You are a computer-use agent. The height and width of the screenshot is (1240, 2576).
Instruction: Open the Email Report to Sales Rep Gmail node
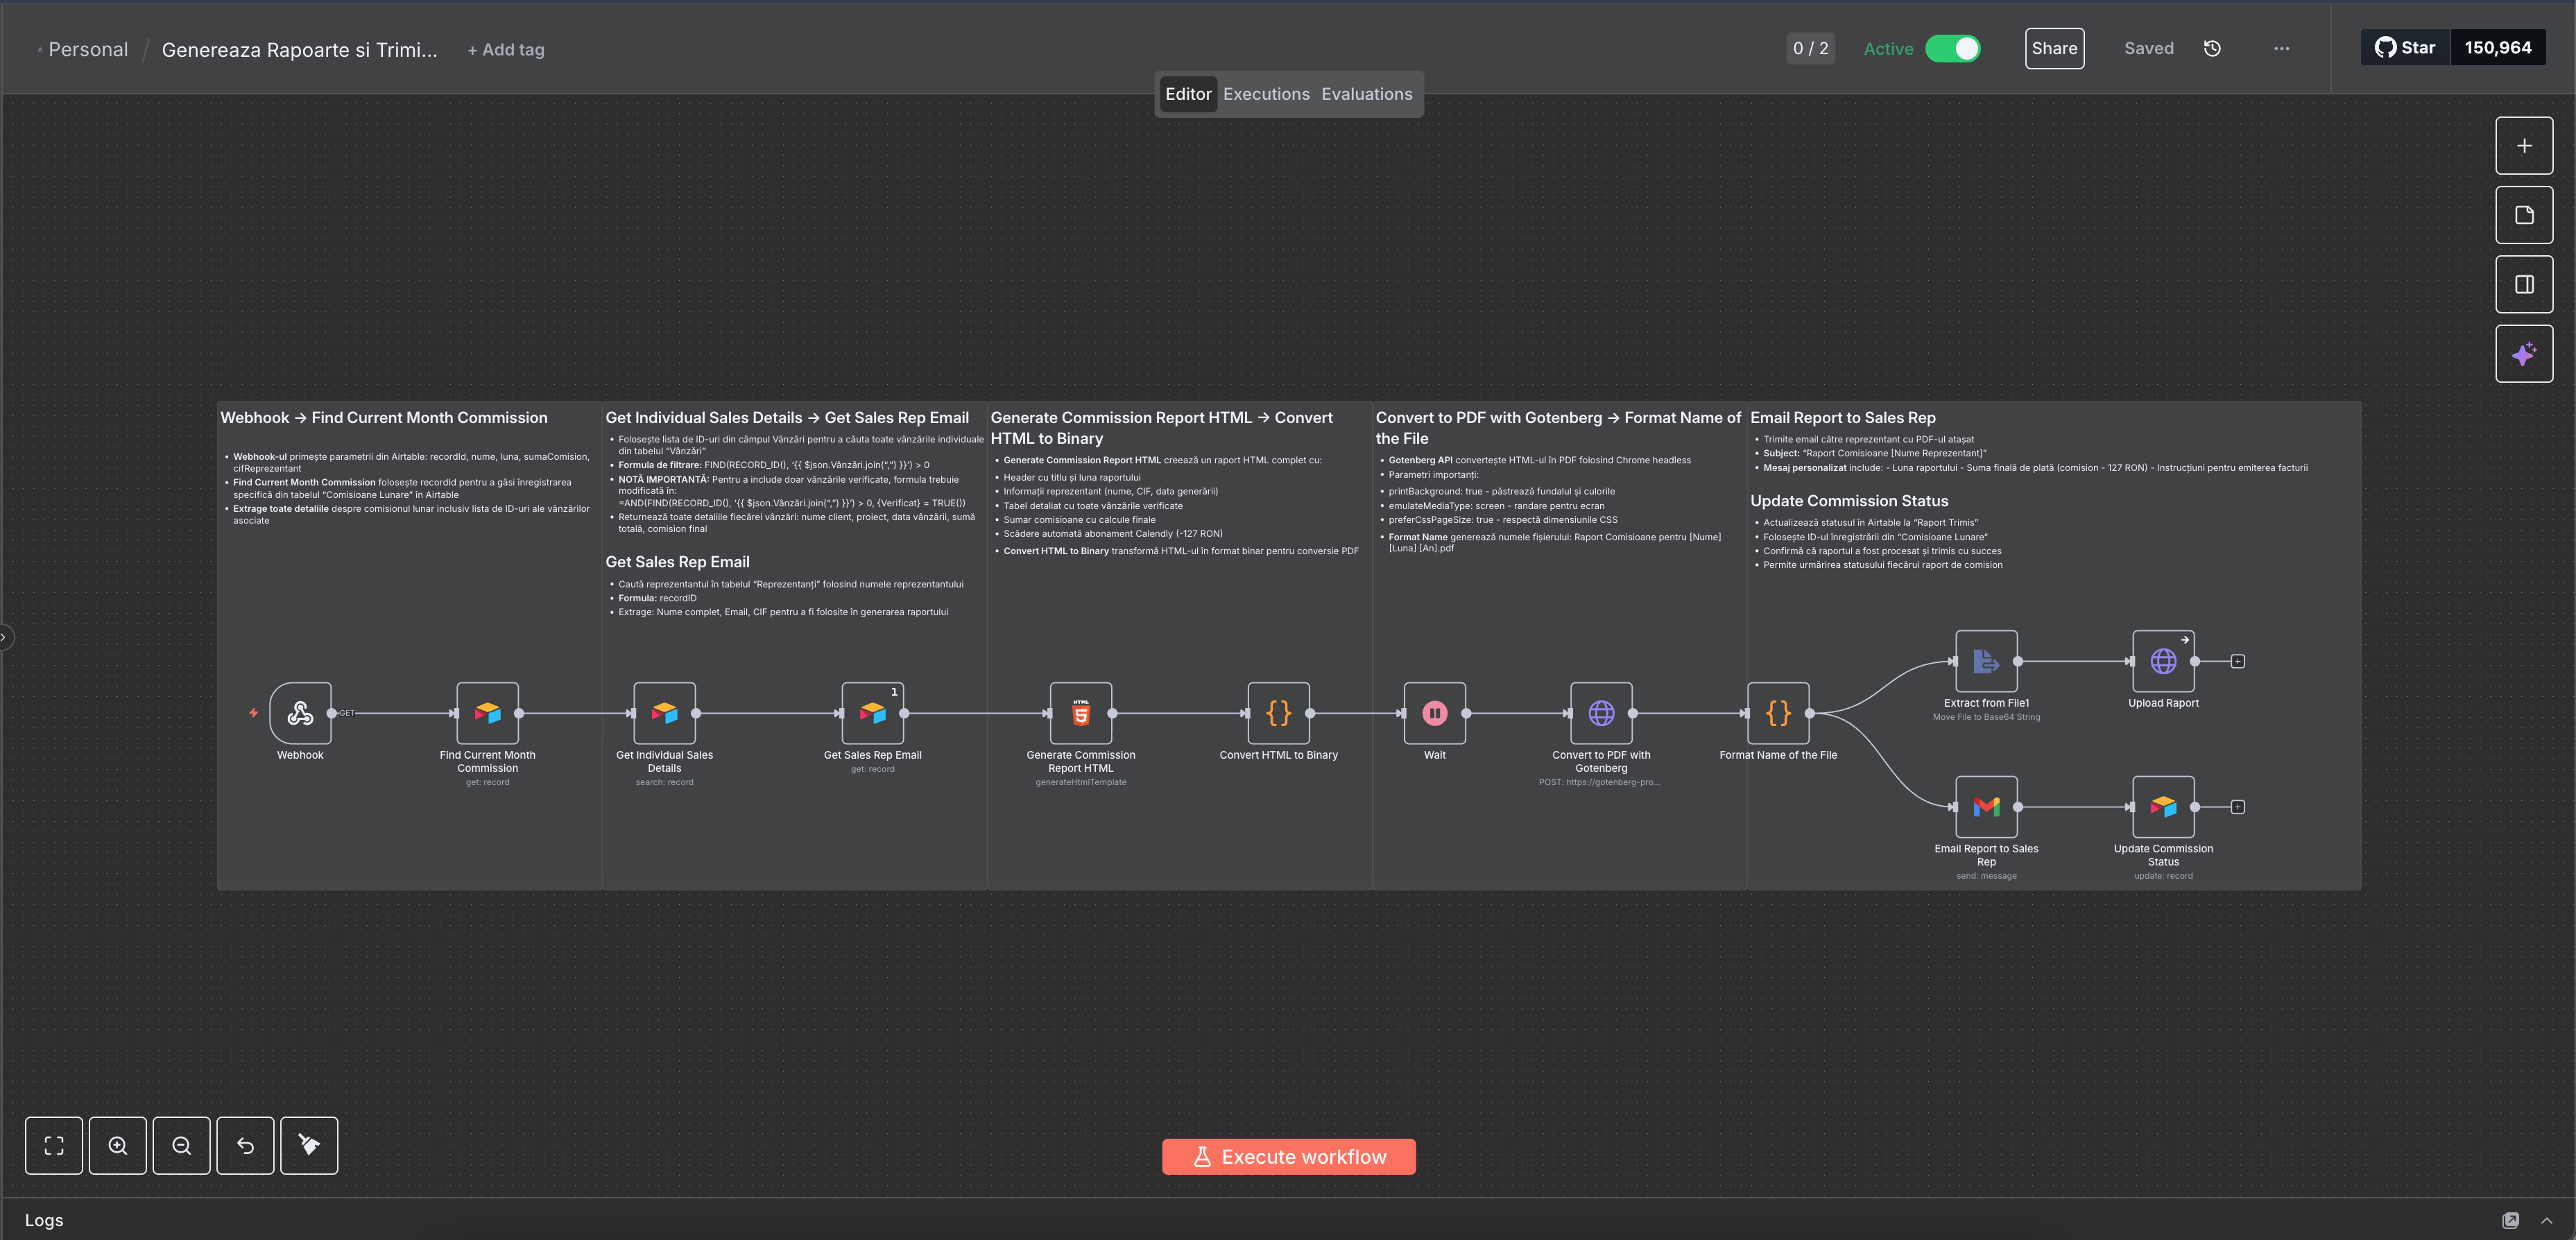(1986, 807)
